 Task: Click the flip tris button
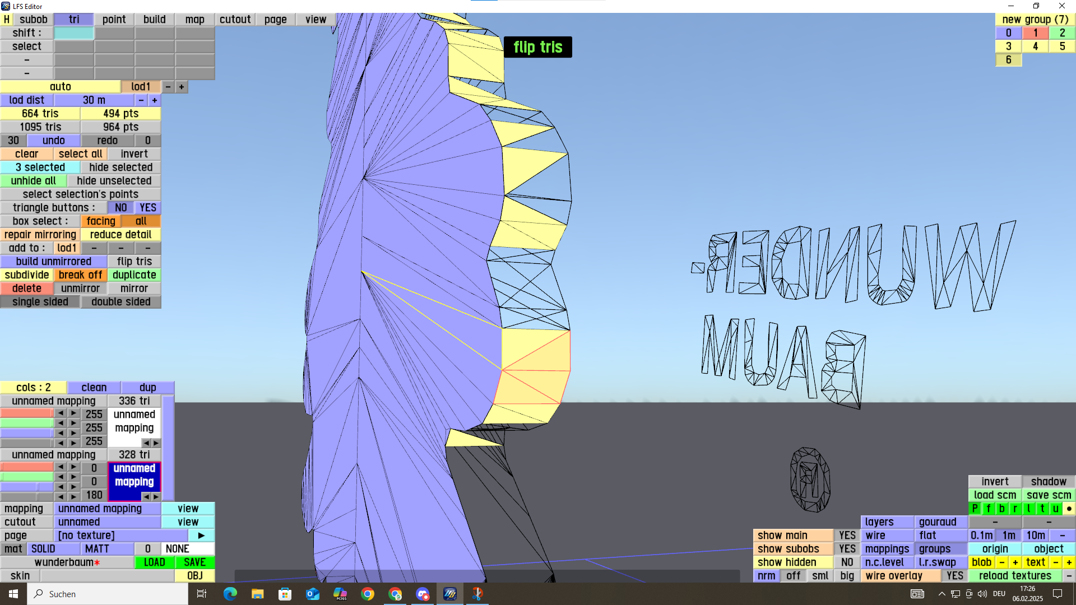pos(134,262)
